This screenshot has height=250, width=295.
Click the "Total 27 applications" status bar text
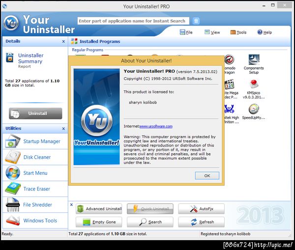click(x=108, y=234)
